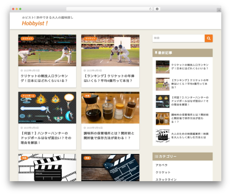Select the スラックライン category
The height and width of the screenshot is (195, 231).
click(166, 179)
